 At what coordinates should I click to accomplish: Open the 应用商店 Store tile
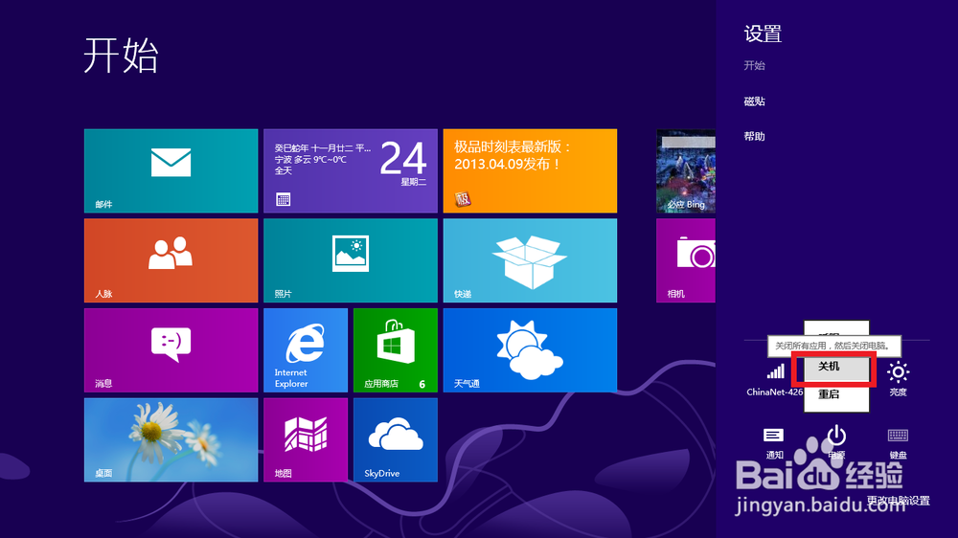(396, 350)
